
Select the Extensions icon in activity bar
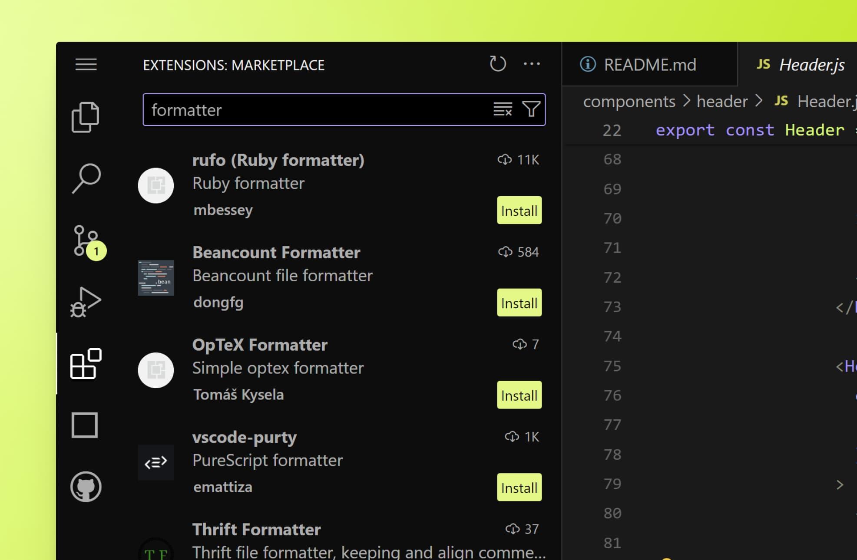click(x=85, y=364)
